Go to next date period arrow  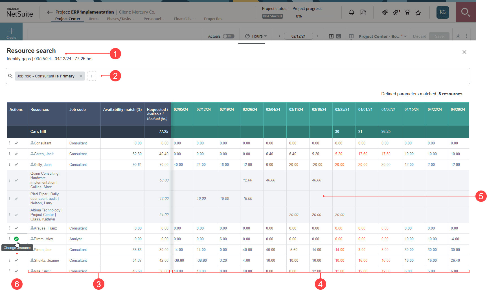click(x=318, y=36)
